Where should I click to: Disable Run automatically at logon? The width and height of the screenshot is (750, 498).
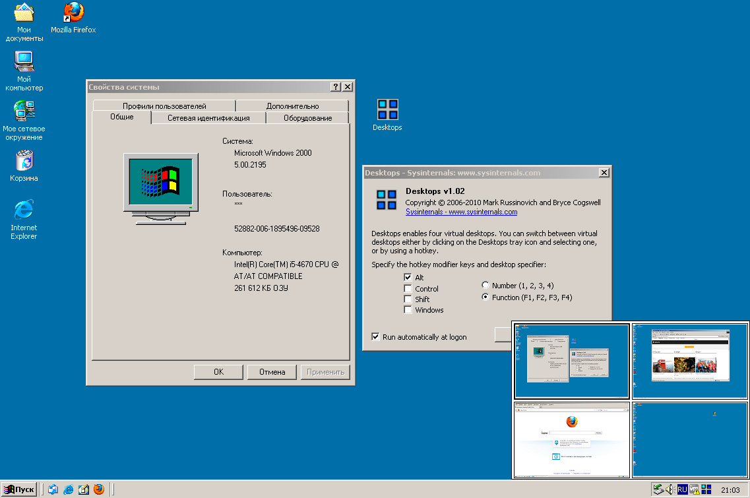(375, 337)
